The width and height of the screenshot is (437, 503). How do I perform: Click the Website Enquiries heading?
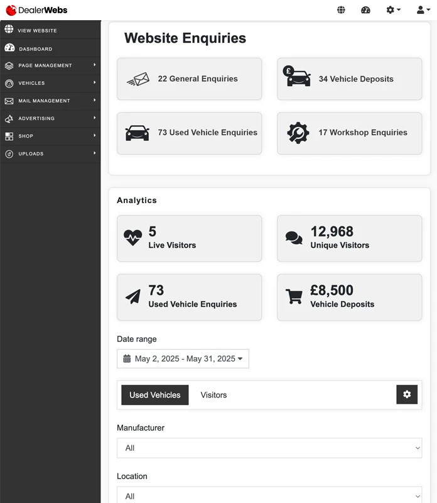tap(185, 38)
